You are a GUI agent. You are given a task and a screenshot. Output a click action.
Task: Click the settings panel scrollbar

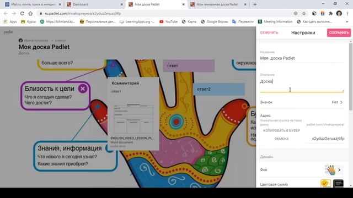(x=351, y=76)
